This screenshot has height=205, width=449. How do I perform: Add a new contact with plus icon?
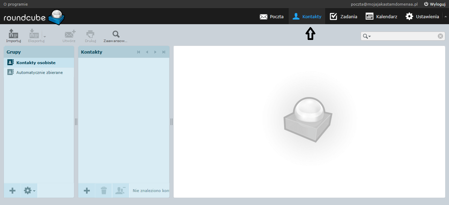click(x=87, y=191)
